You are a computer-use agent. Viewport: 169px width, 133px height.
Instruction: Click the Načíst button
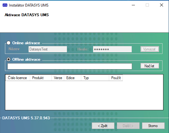(150, 66)
